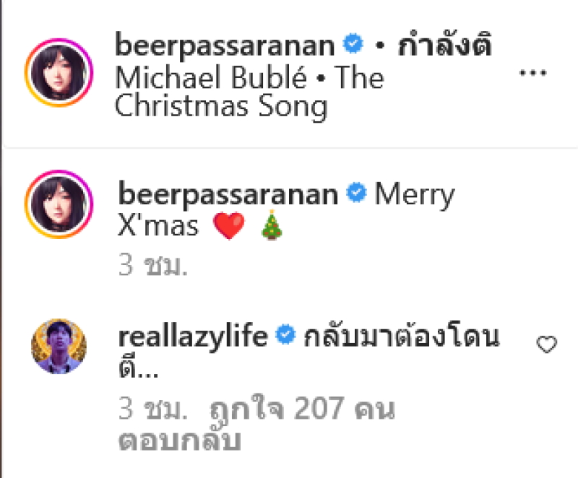
Task: Open beerpassaranan avatar beside Merry X'mas caption
Action: point(59,204)
